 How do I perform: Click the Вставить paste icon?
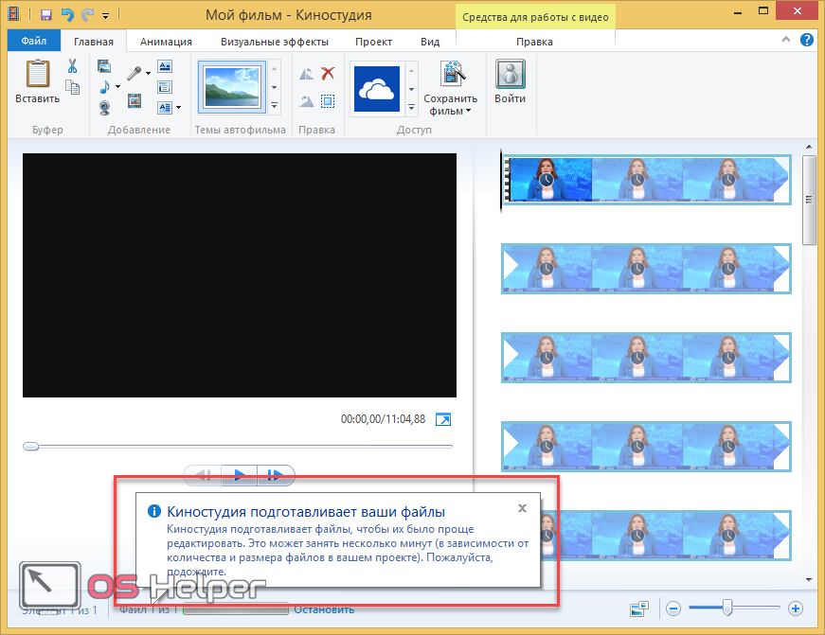[37, 74]
